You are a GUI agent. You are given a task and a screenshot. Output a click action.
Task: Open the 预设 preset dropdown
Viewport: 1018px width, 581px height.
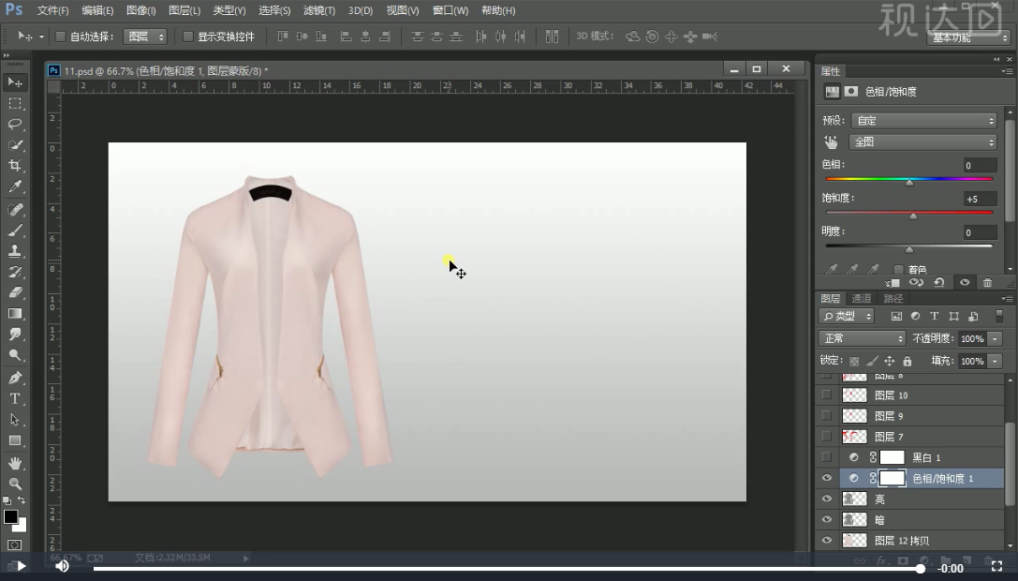(x=923, y=120)
